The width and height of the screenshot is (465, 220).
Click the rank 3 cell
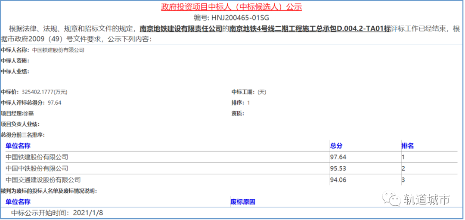[x=403, y=180]
